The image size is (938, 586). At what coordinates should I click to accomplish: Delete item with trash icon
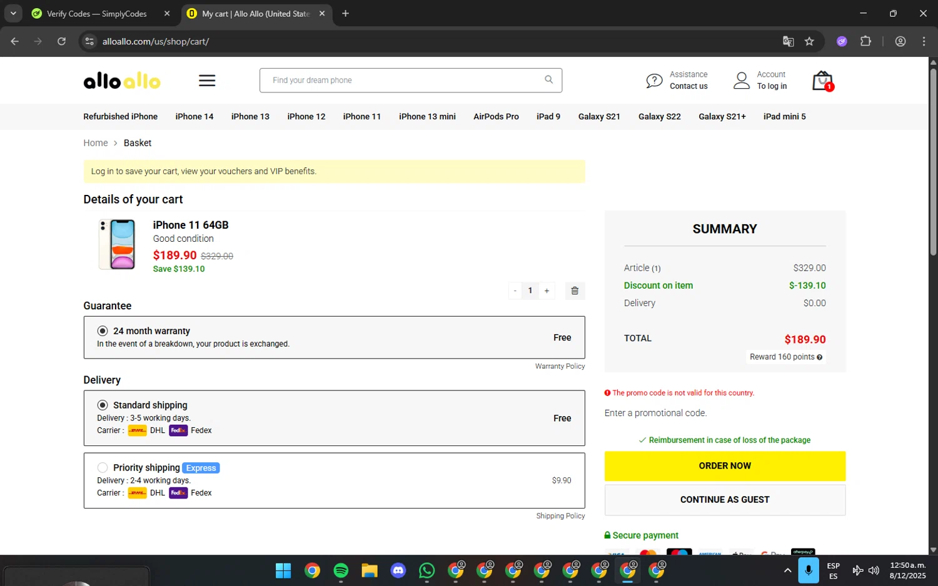pos(575,291)
